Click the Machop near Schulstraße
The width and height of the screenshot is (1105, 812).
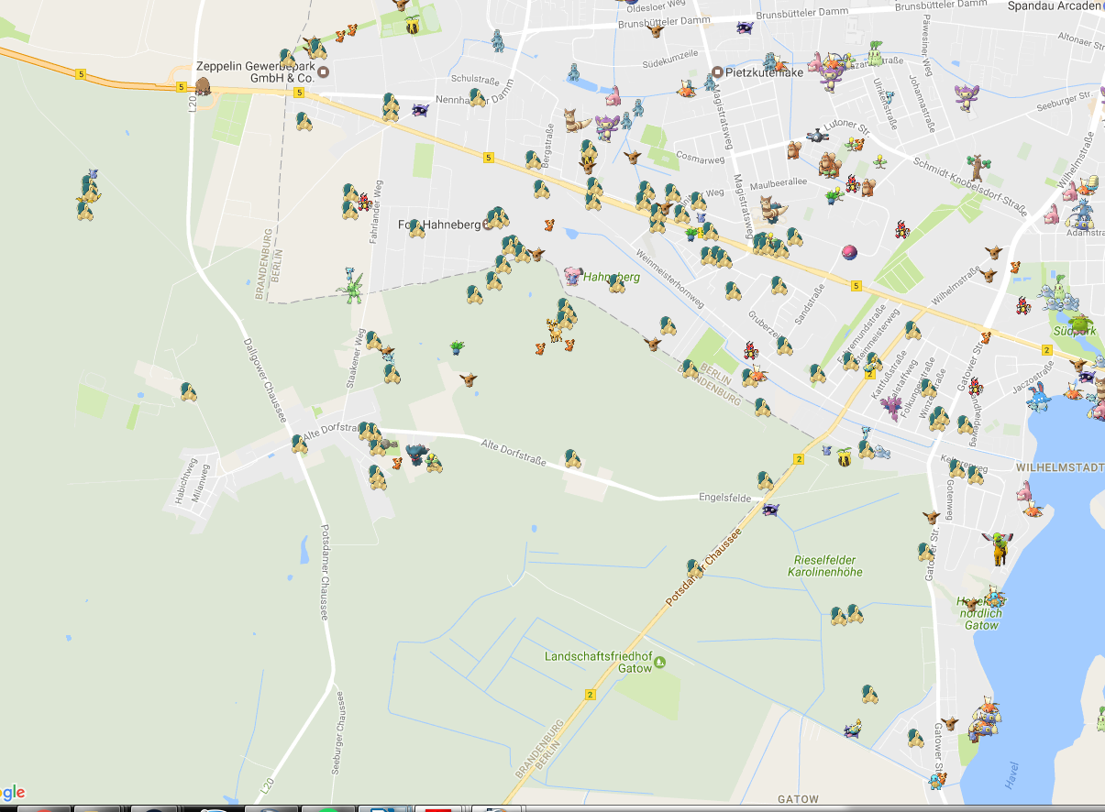pos(498,40)
